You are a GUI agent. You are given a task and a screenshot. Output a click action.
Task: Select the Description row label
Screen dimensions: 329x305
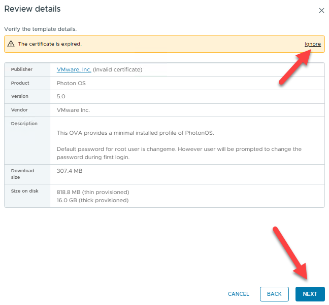24,123
